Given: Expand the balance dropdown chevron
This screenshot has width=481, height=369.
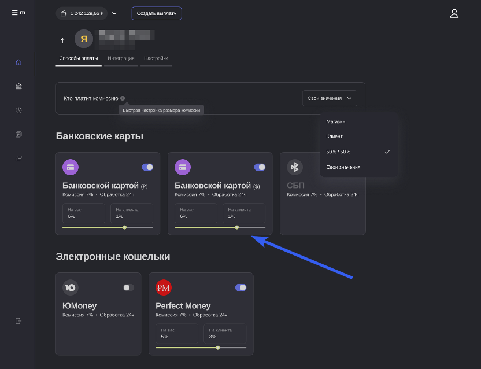Looking at the screenshot, I should tap(114, 13).
